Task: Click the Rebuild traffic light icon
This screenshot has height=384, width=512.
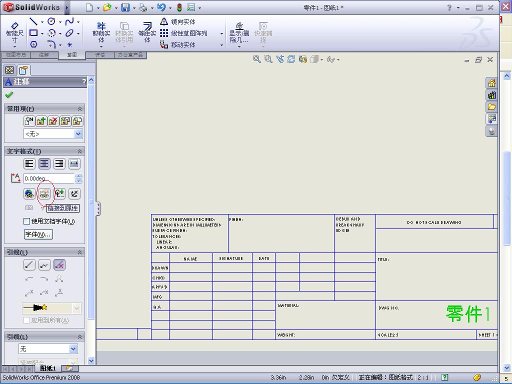Action: click(x=179, y=7)
